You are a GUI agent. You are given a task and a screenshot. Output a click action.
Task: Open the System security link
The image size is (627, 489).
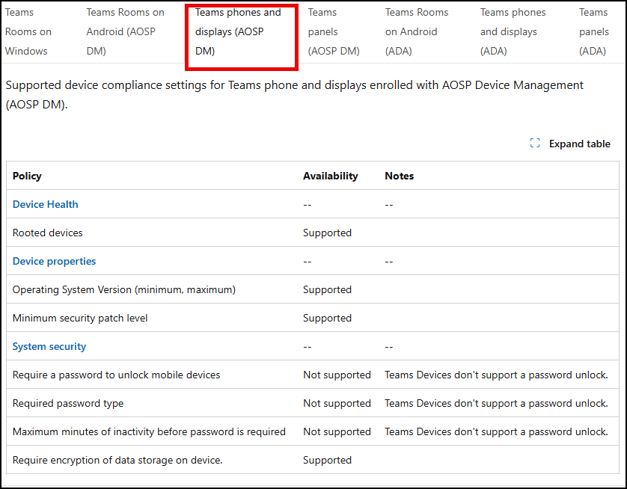click(x=49, y=346)
